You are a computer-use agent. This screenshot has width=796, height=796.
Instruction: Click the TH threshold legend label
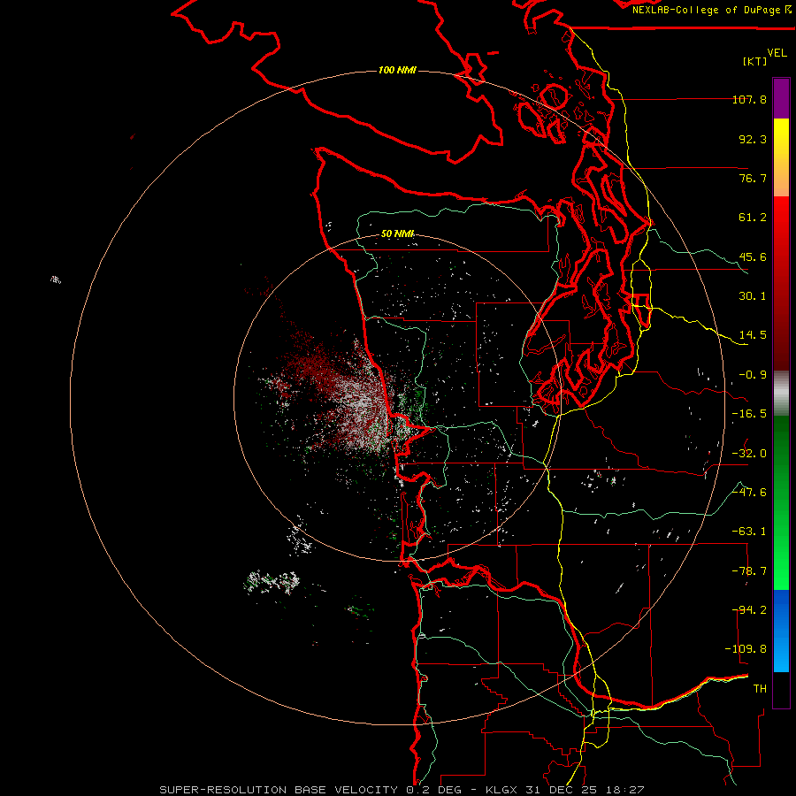[760, 689]
